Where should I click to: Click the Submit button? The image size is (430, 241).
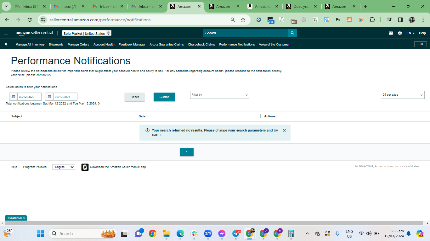point(164,97)
